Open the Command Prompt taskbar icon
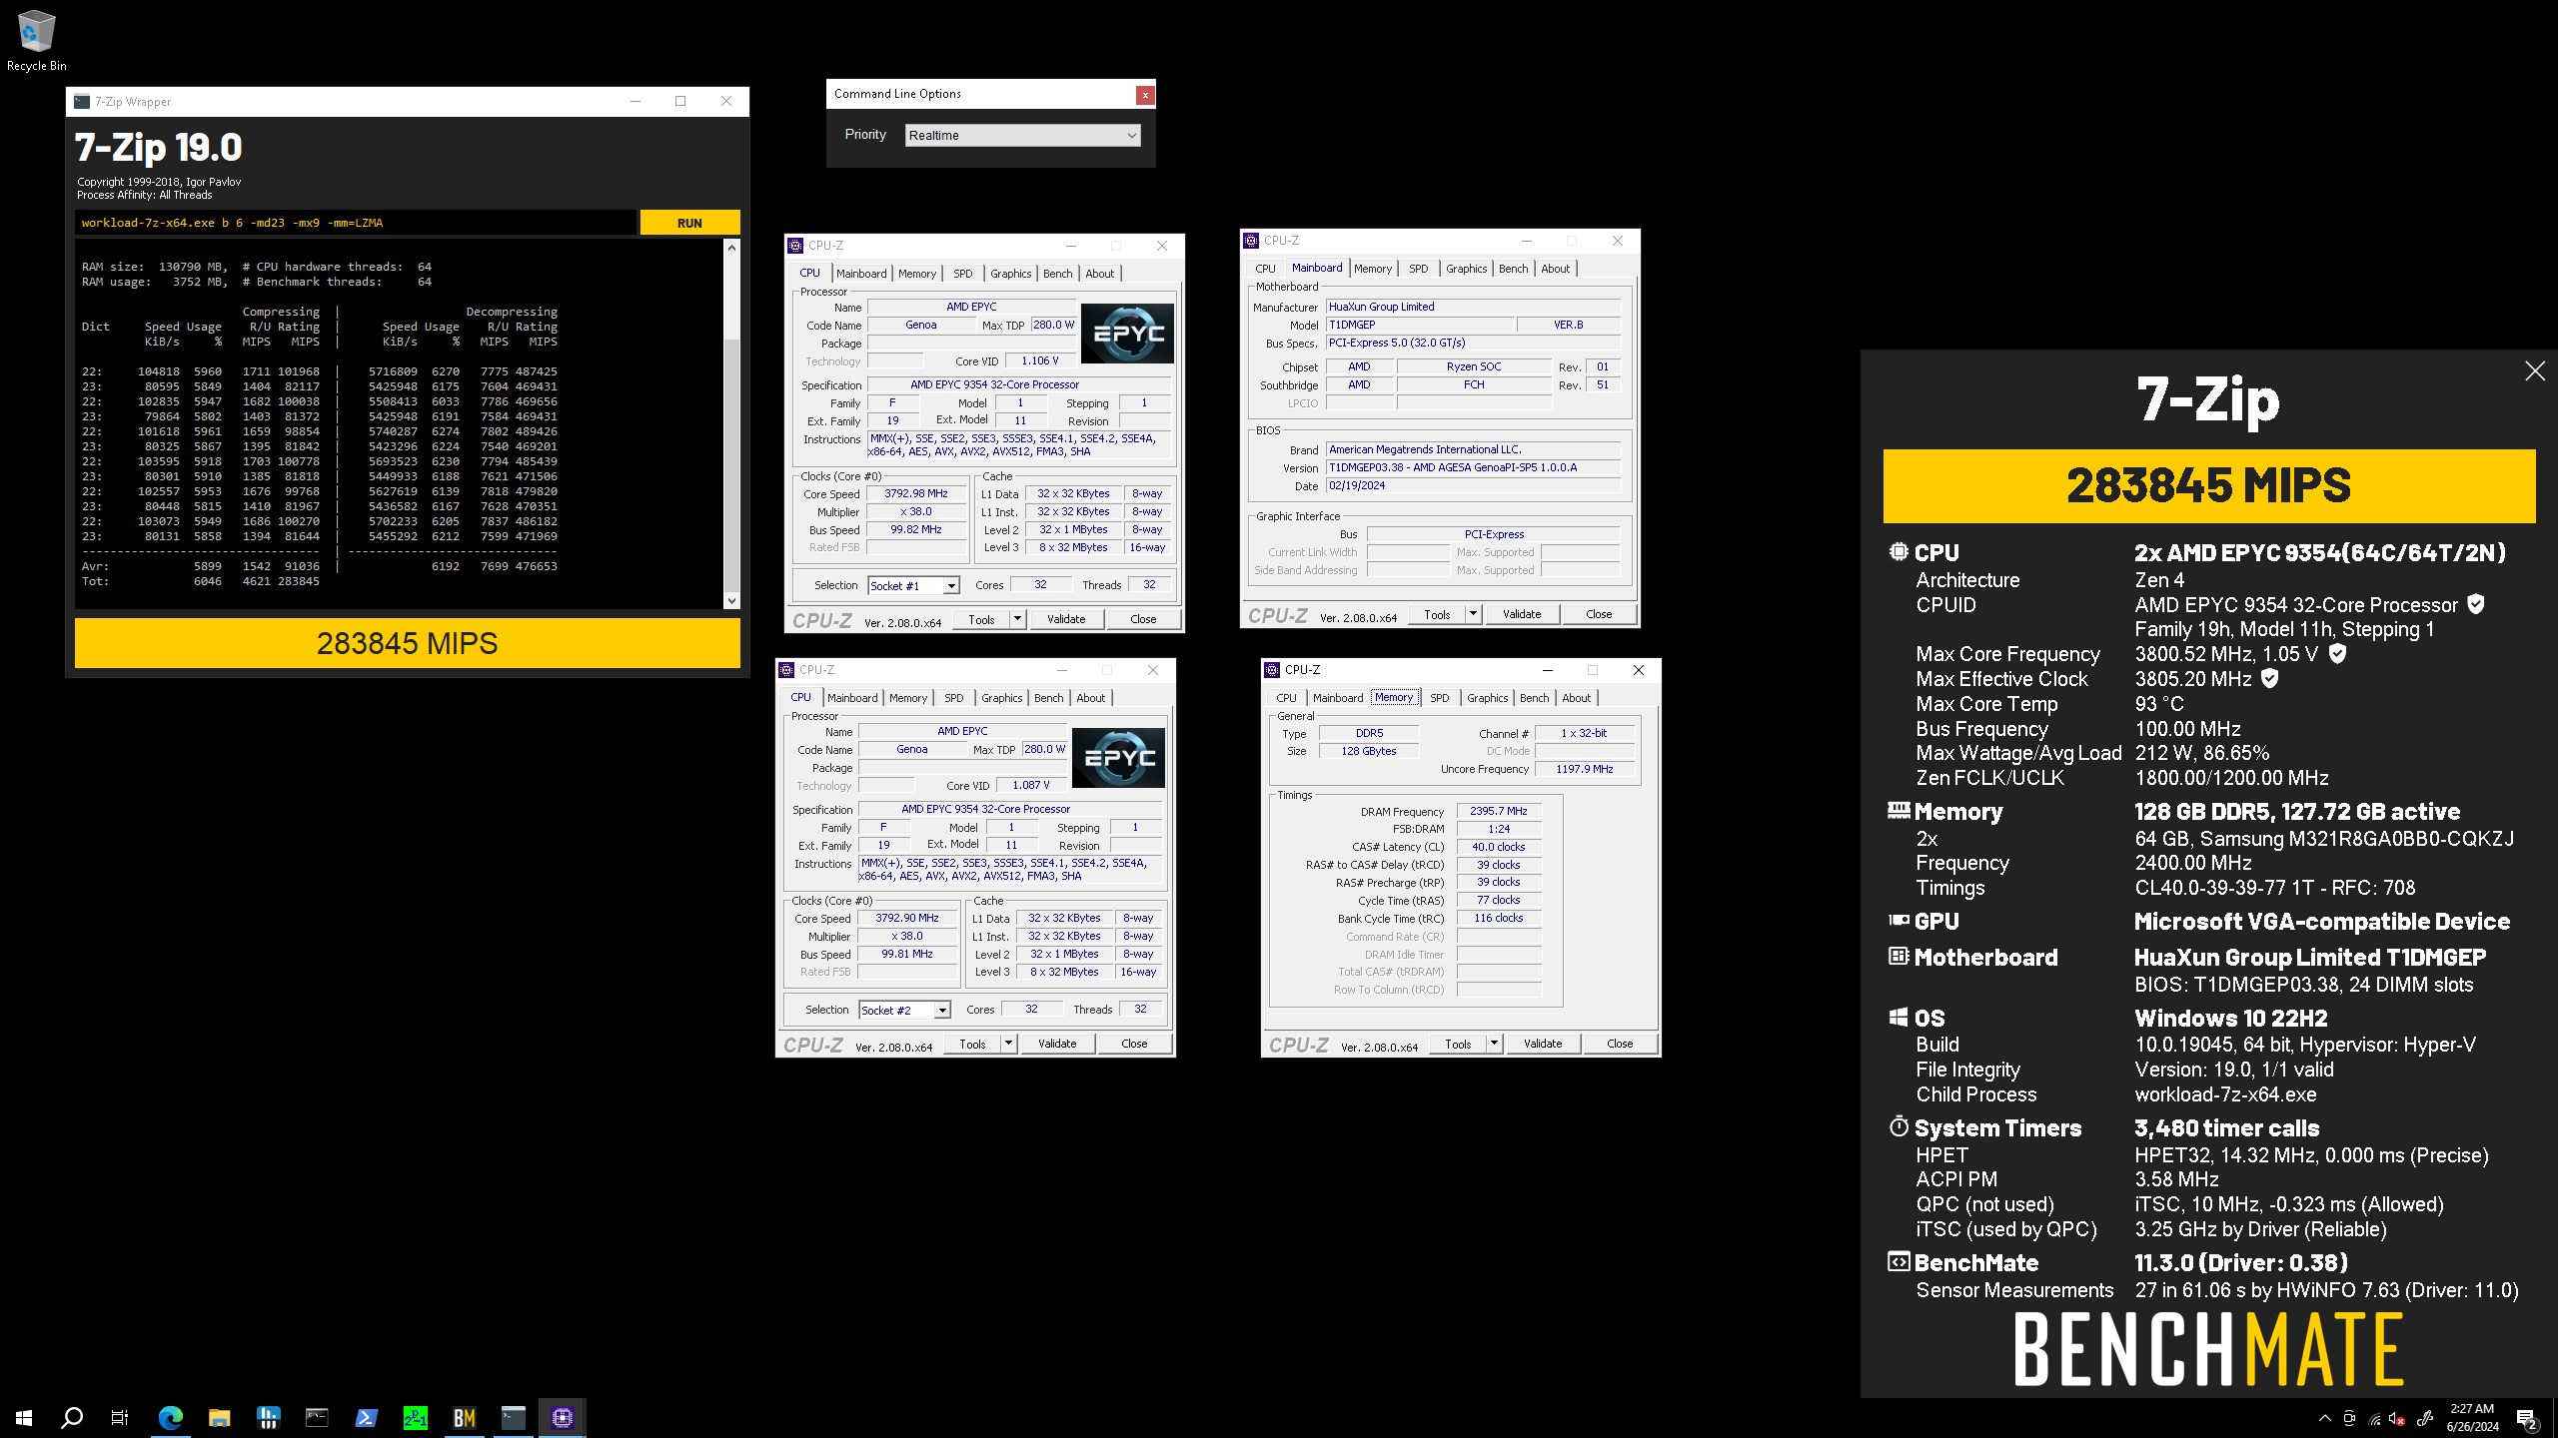This screenshot has width=2558, height=1438. pyautogui.click(x=317, y=1417)
